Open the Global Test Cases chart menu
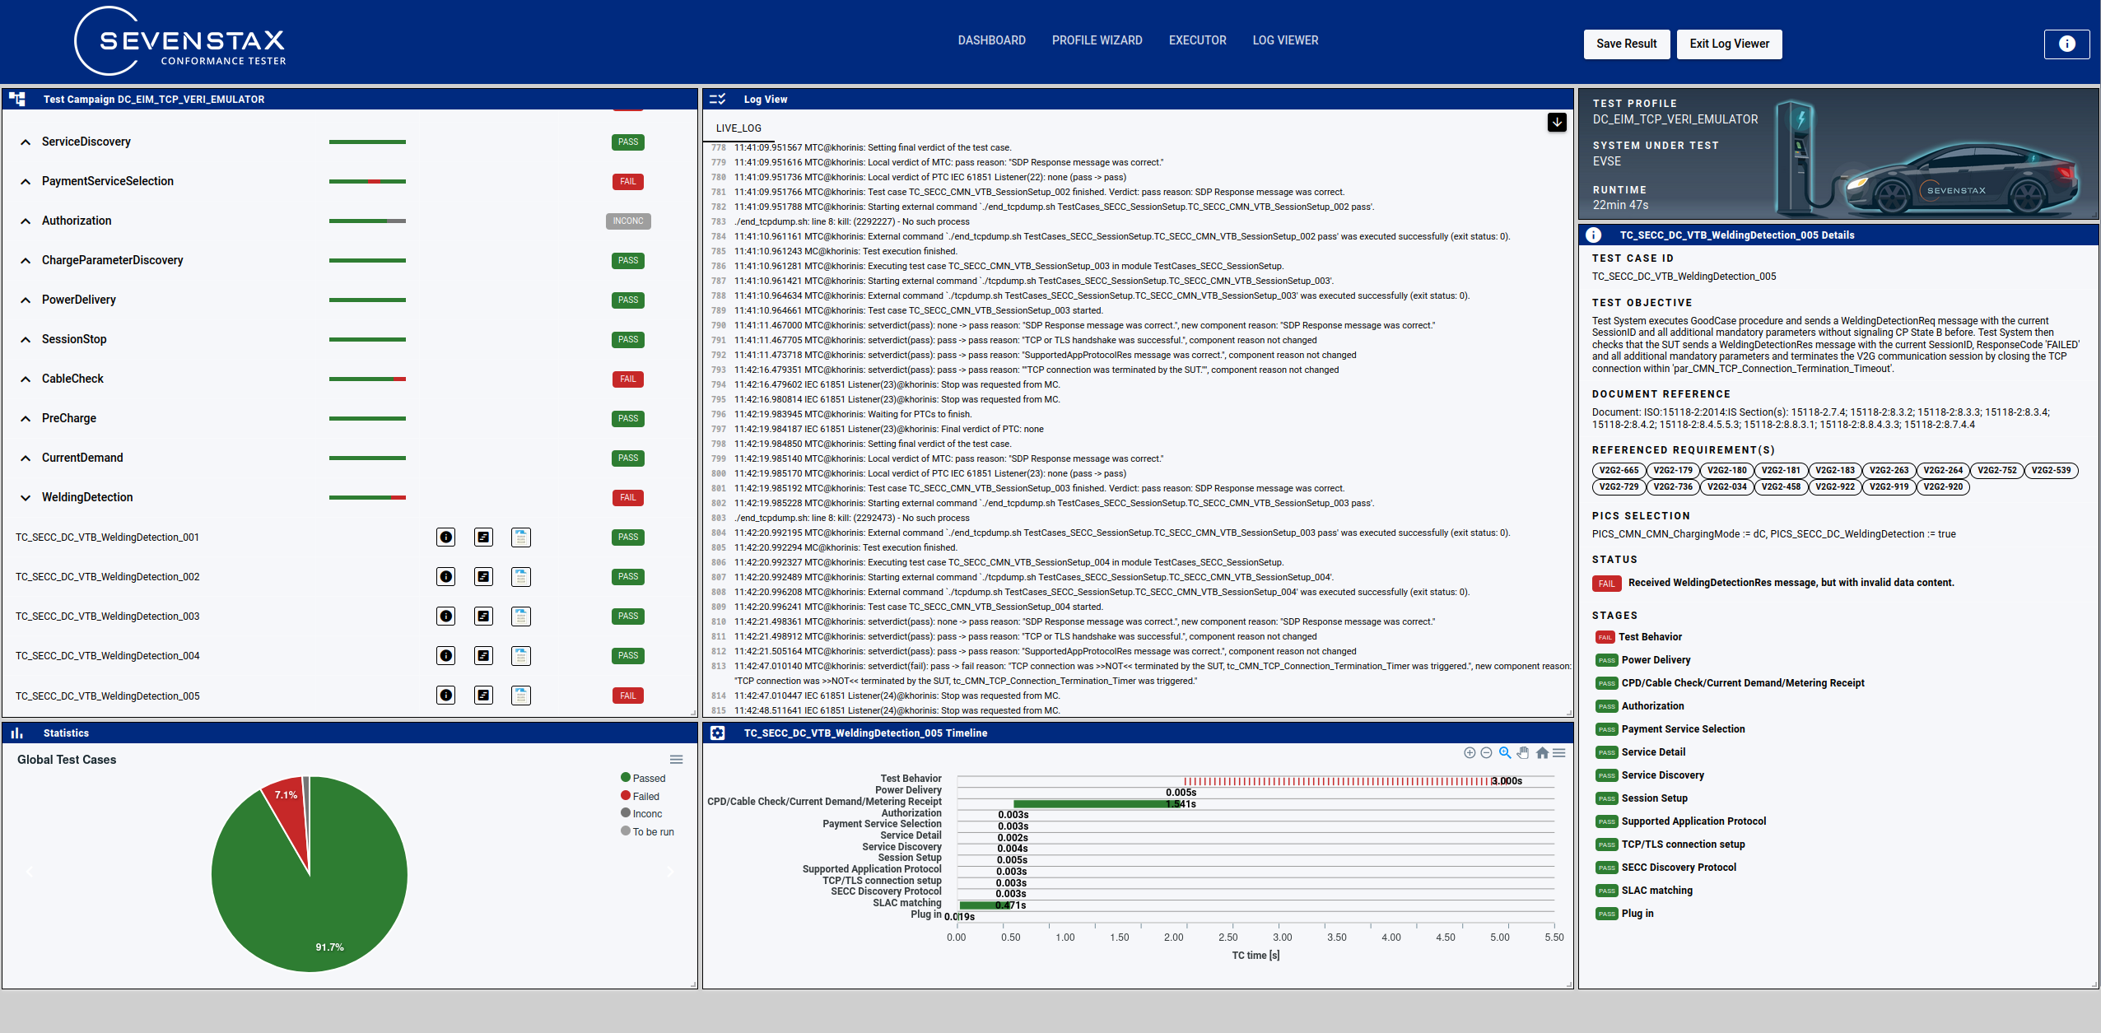2101x1033 pixels. pyautogui.click(x=676, y=759)
